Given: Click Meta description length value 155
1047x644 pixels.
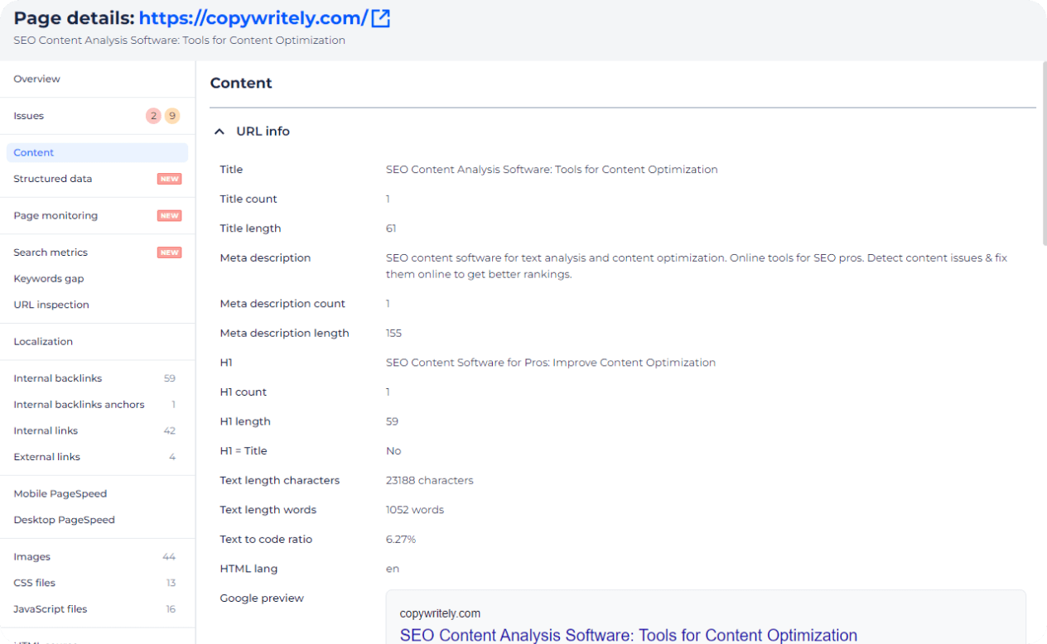Looking at the screenshot, I should coord(393,334).
